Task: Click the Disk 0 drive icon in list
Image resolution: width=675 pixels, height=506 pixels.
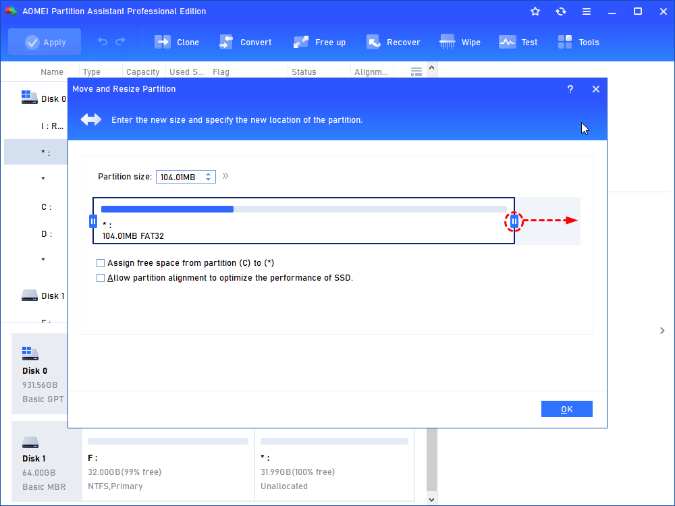Action: pos(29,97)
